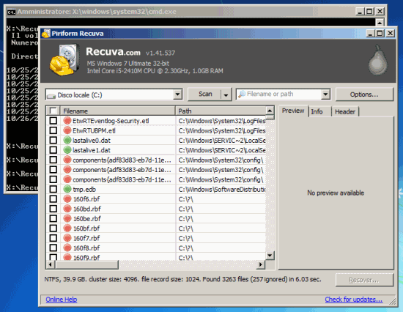Sort by the Path column header

[221, 111]
